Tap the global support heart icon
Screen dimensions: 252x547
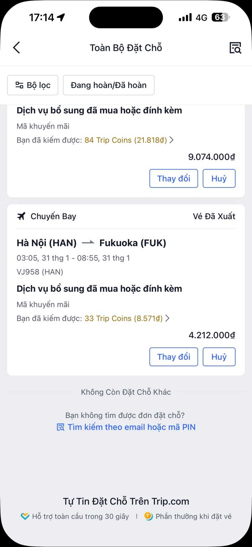pyautogui.click(x=25, y=516)
